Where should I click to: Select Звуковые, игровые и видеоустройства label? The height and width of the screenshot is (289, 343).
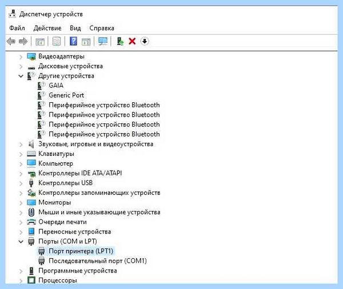[x=96, y=144]
